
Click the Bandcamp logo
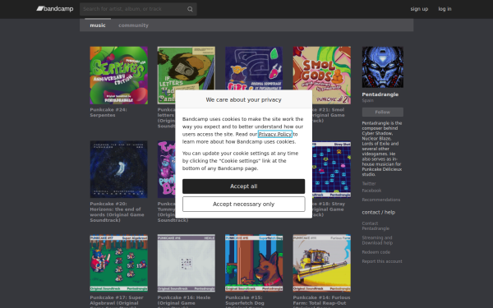(x=55, y=9)
